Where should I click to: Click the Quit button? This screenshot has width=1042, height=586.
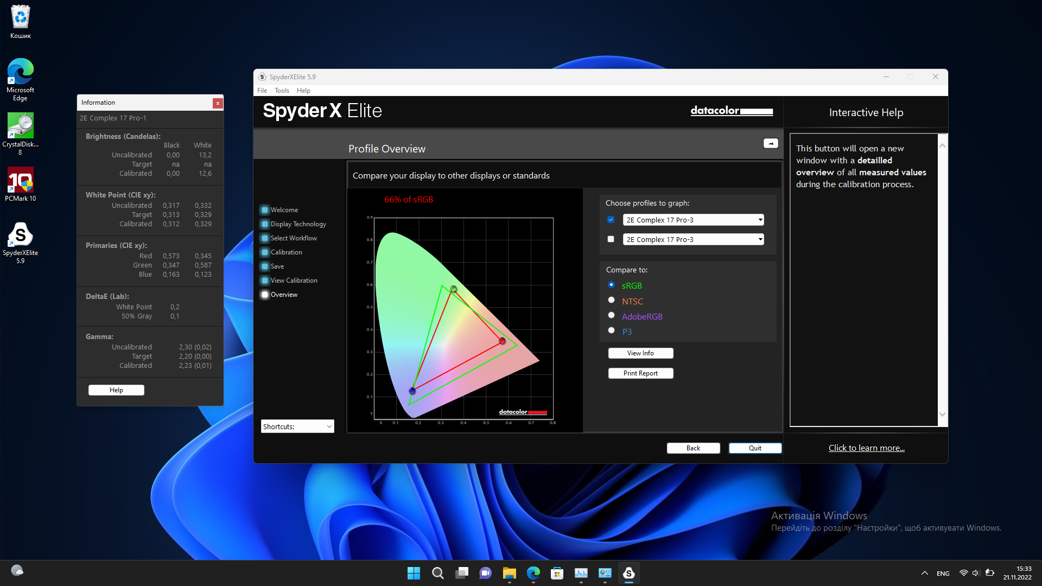coord(755,448)
